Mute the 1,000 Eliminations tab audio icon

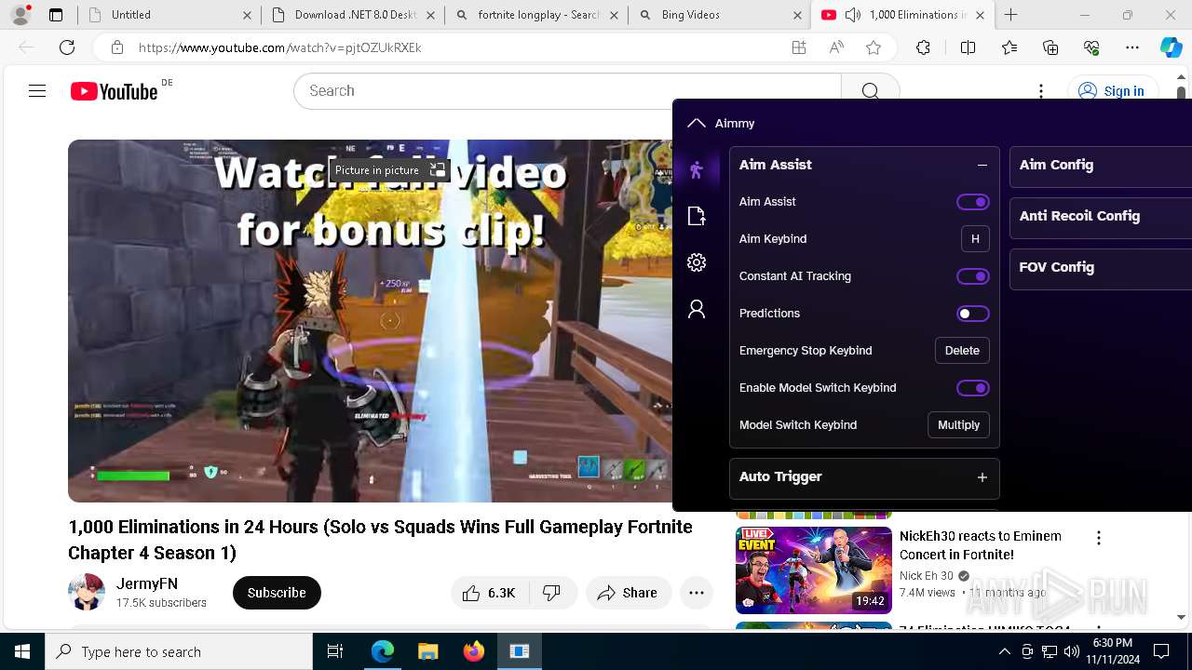pyautogui.click(x=852, y=15)
